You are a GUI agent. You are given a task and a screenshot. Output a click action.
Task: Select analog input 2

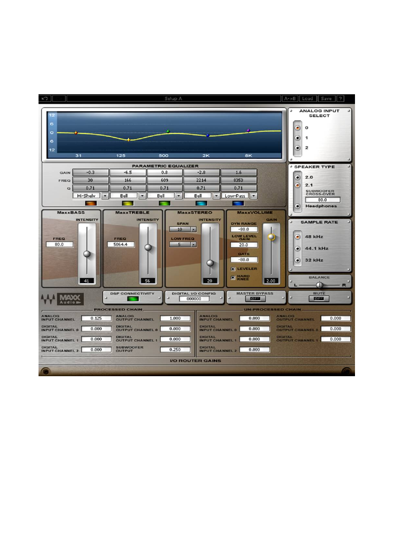pyautogui.click(x=297, y=148)
